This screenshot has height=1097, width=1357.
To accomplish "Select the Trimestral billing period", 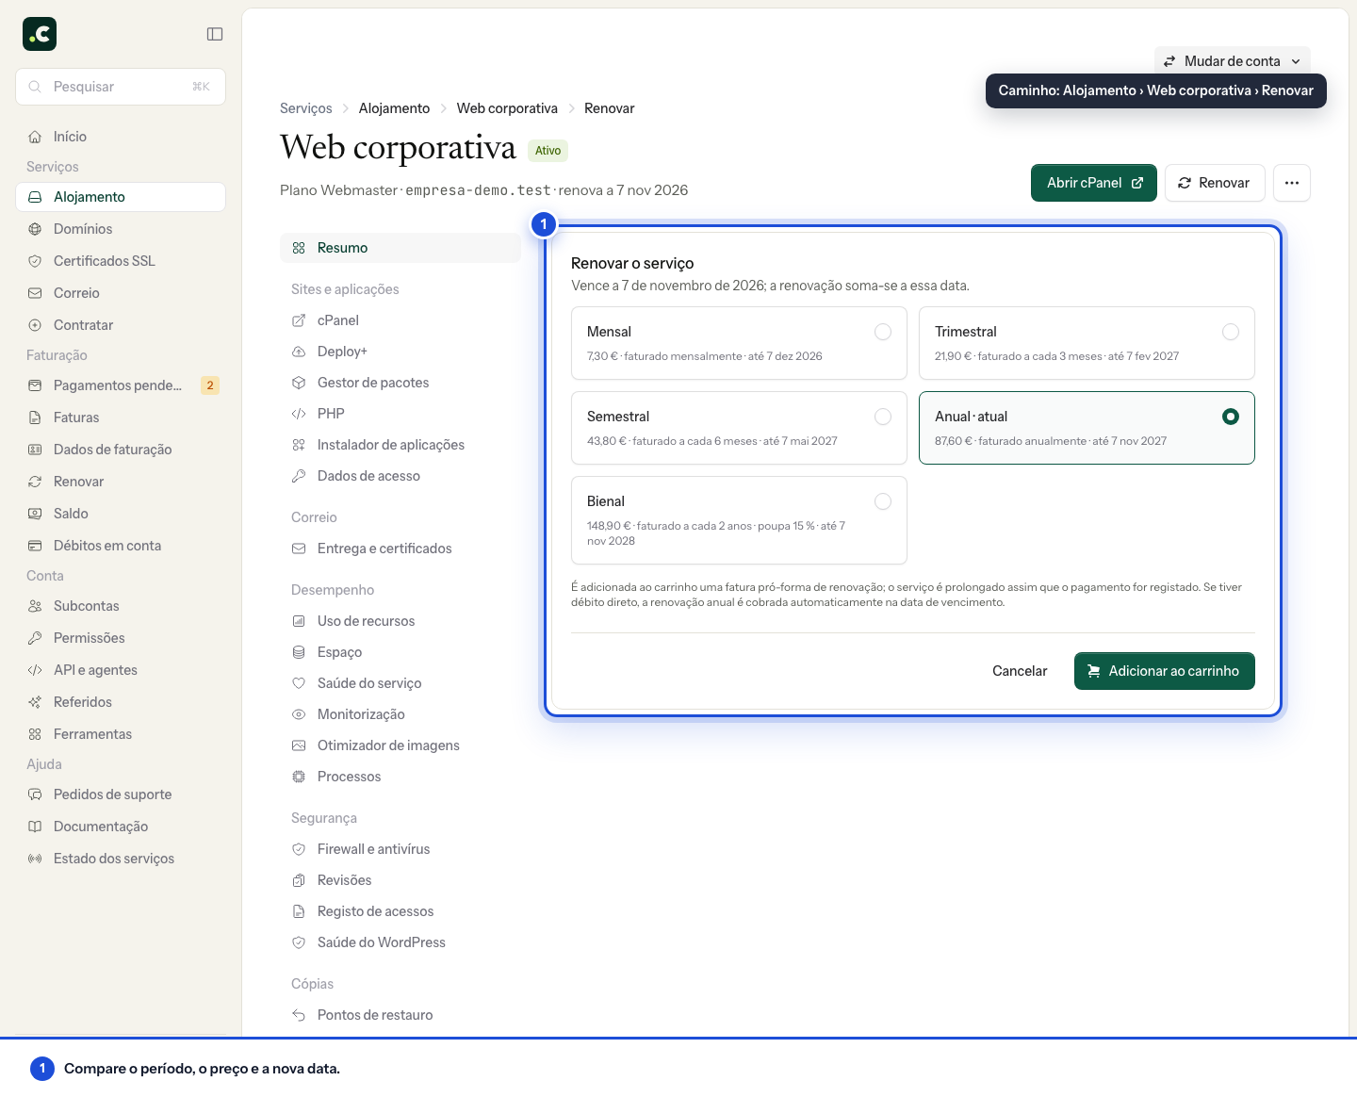I will [1087, 343].
